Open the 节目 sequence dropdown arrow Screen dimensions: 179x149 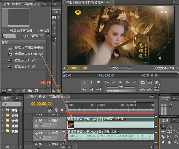pos(108,2)
